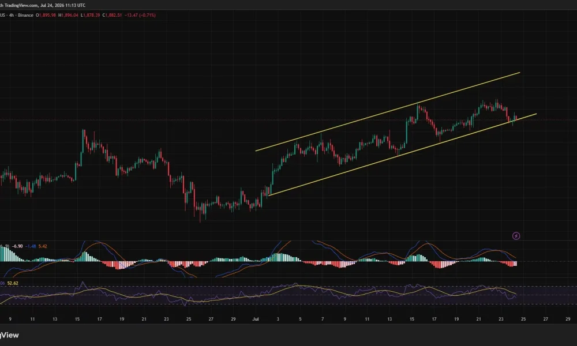Click the 'Jul' label on the time axis
This screenshot has height=346, width=577.
coord(256,319)
